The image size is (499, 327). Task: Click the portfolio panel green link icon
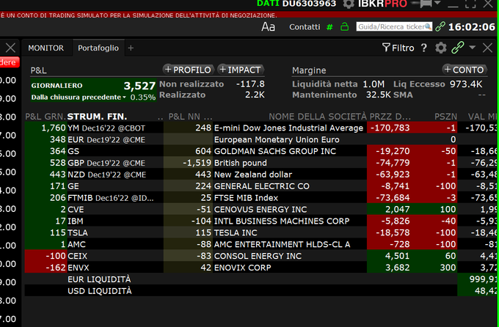tap(458, 48)
